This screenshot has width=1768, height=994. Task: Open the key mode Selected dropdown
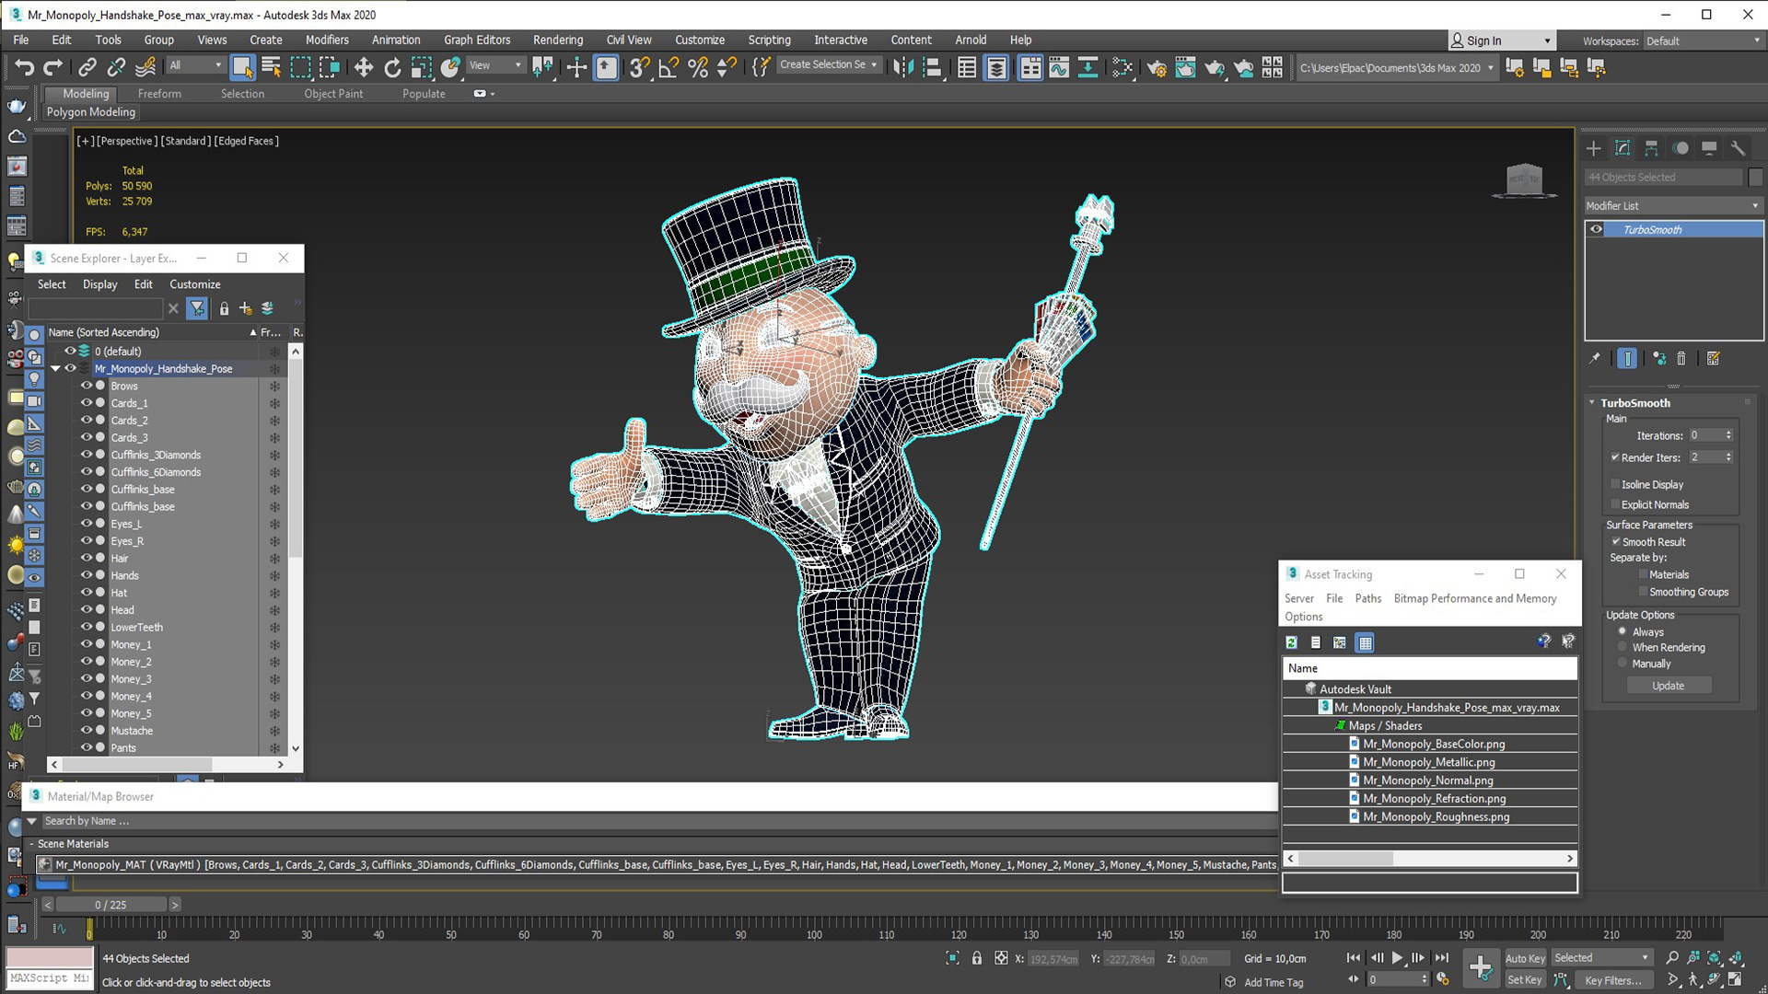point(1601,958)
